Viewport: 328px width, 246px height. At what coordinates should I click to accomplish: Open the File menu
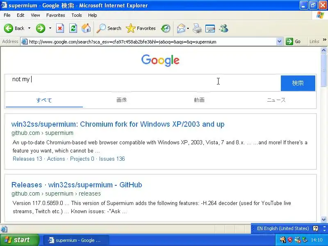(7, 15)
